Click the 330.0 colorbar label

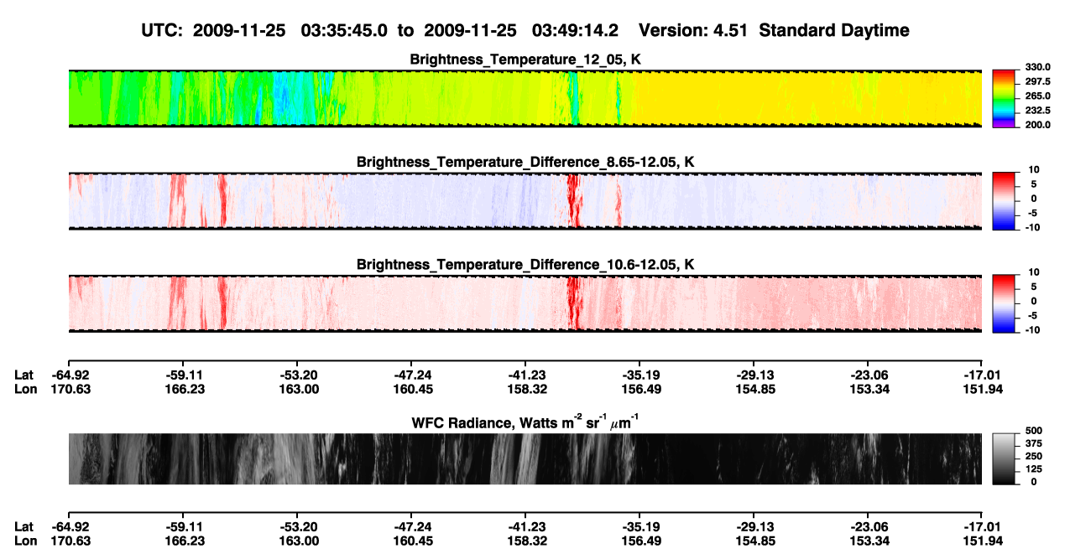(x=1038, y=67)
